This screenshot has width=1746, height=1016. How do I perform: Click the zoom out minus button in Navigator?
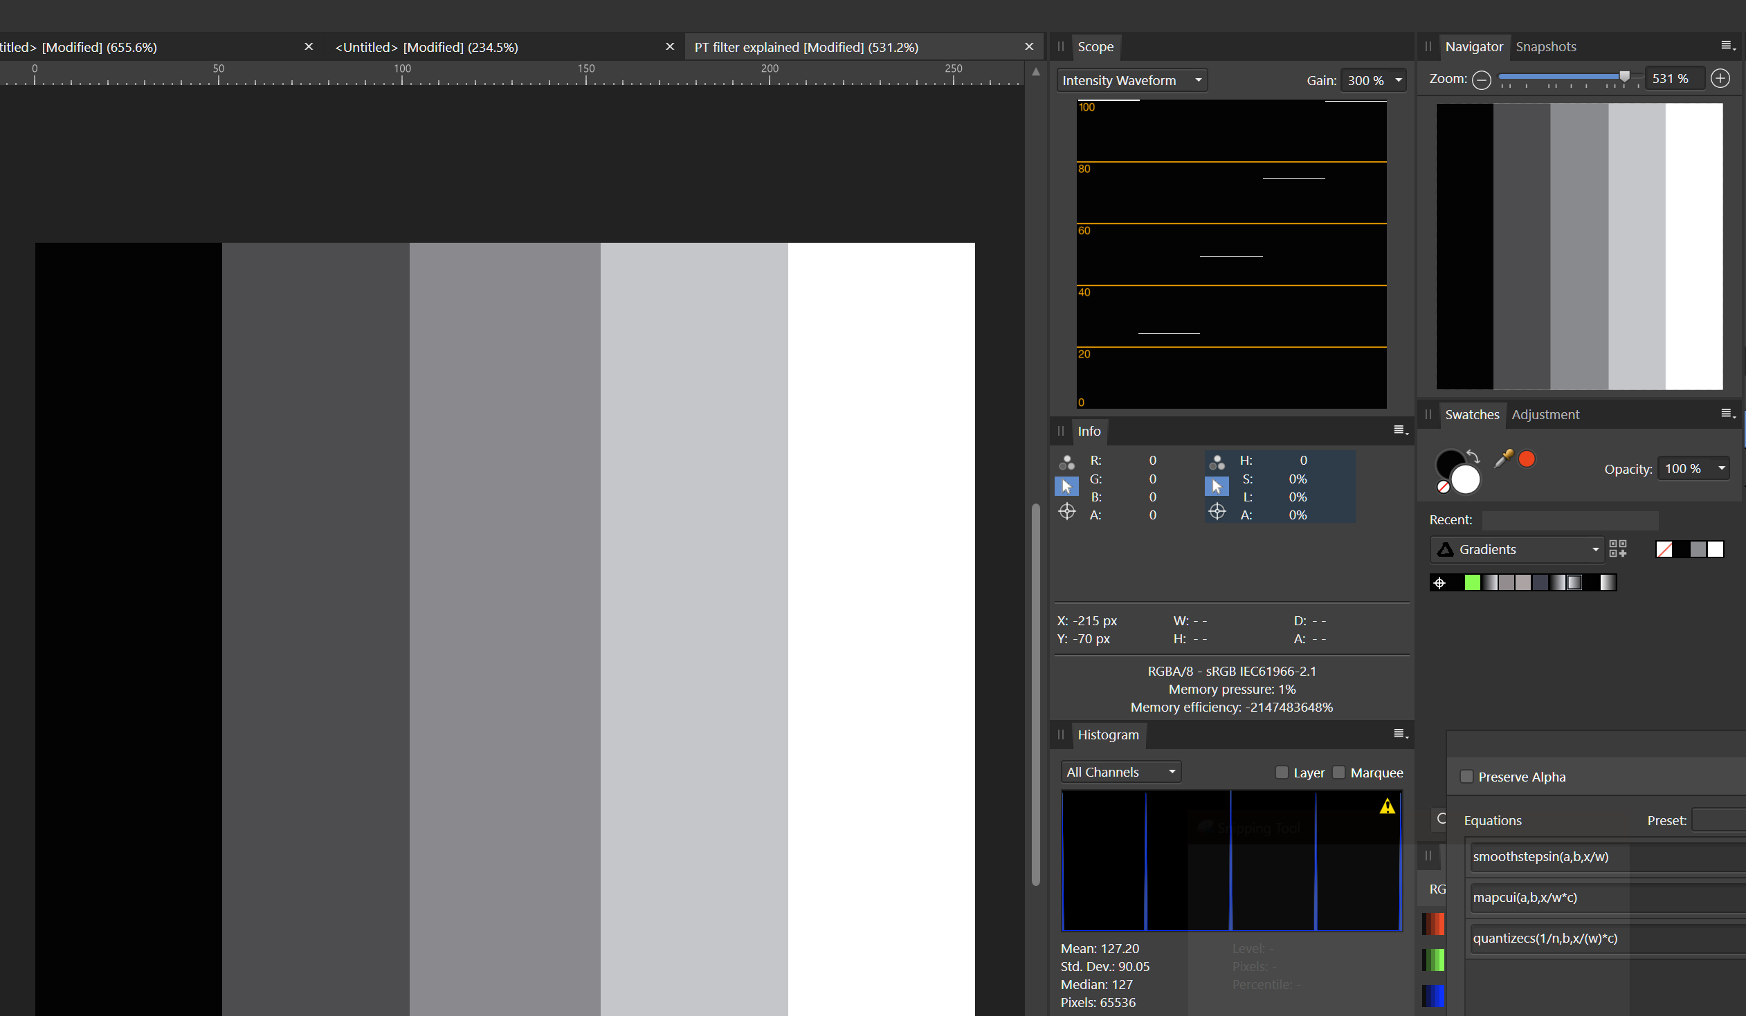pos(1483,80)
